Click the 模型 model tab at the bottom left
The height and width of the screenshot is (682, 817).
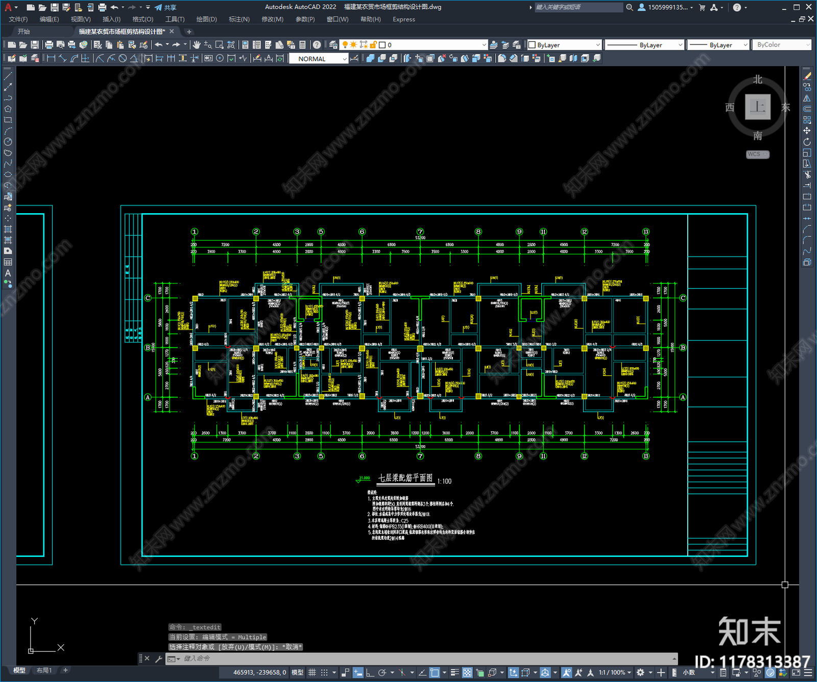(x=19, y=670)
